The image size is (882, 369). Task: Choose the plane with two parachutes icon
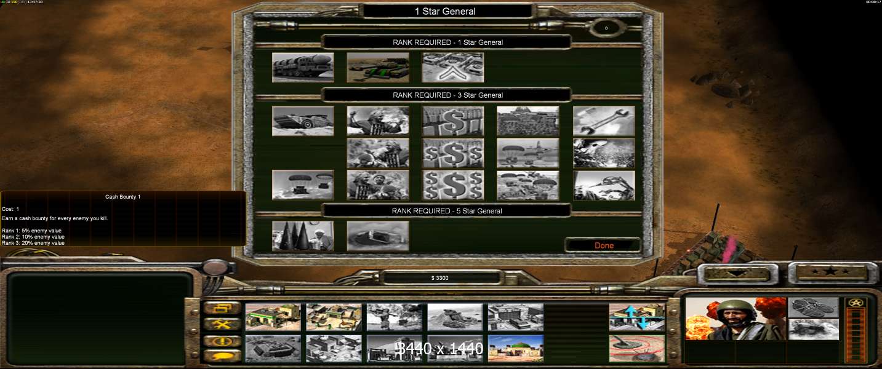(x=528, y=153)
